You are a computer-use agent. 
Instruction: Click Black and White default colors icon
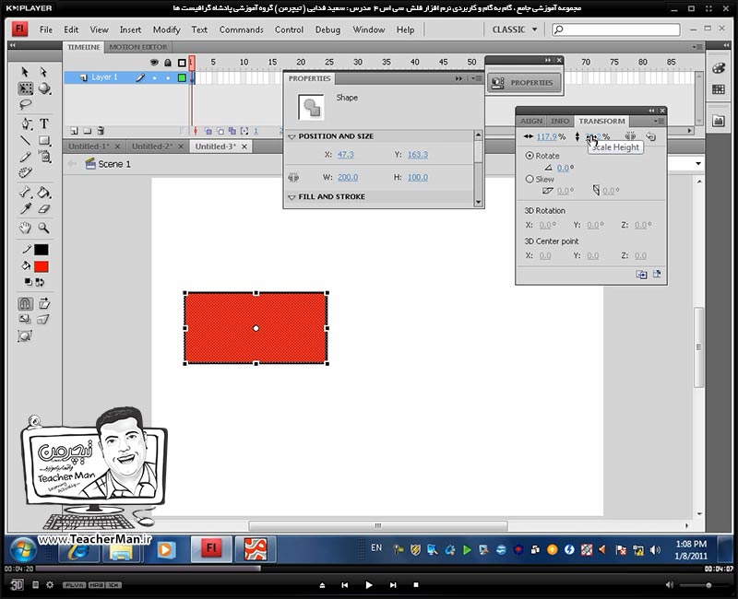tap(29, 282)
